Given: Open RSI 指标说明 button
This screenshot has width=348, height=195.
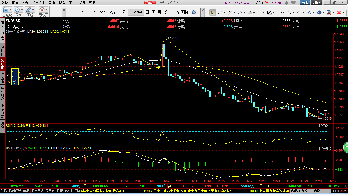Looking at the screenshot, I should (x=325, y=126).
